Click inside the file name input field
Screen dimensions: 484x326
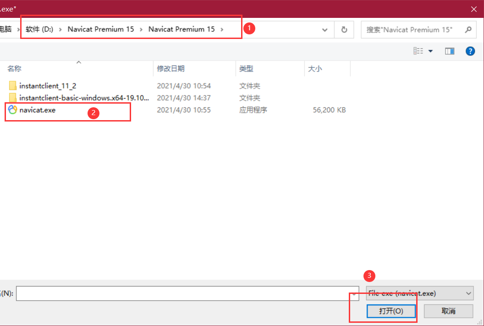pyautogui.click(x=183, y=293)
